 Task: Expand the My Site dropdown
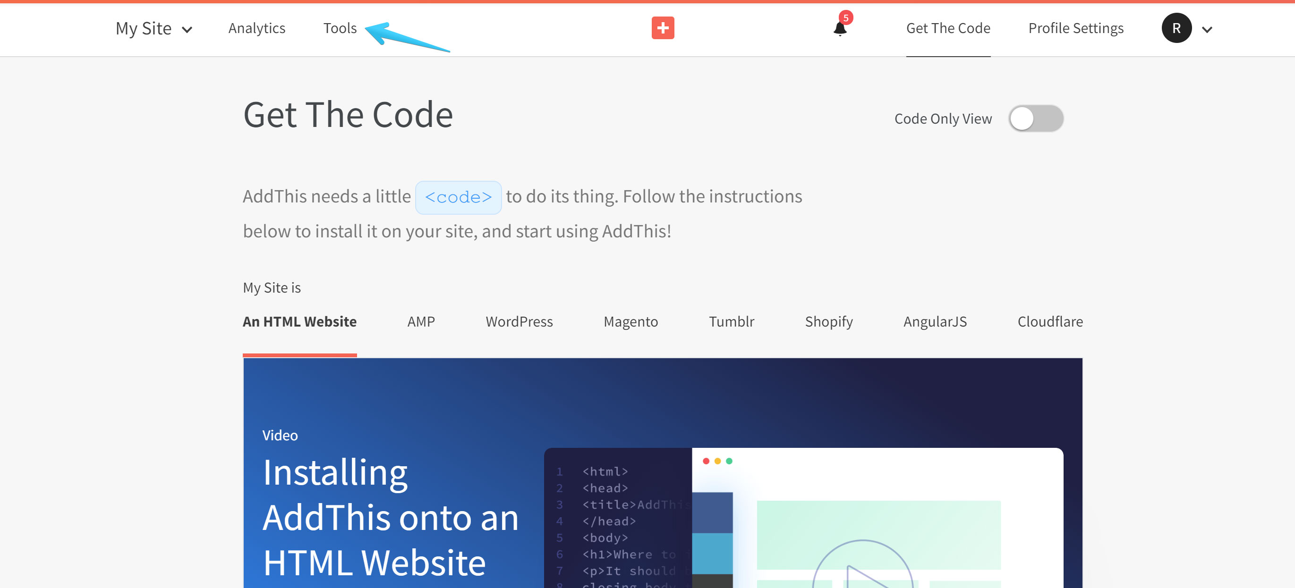tap(154, 29)
